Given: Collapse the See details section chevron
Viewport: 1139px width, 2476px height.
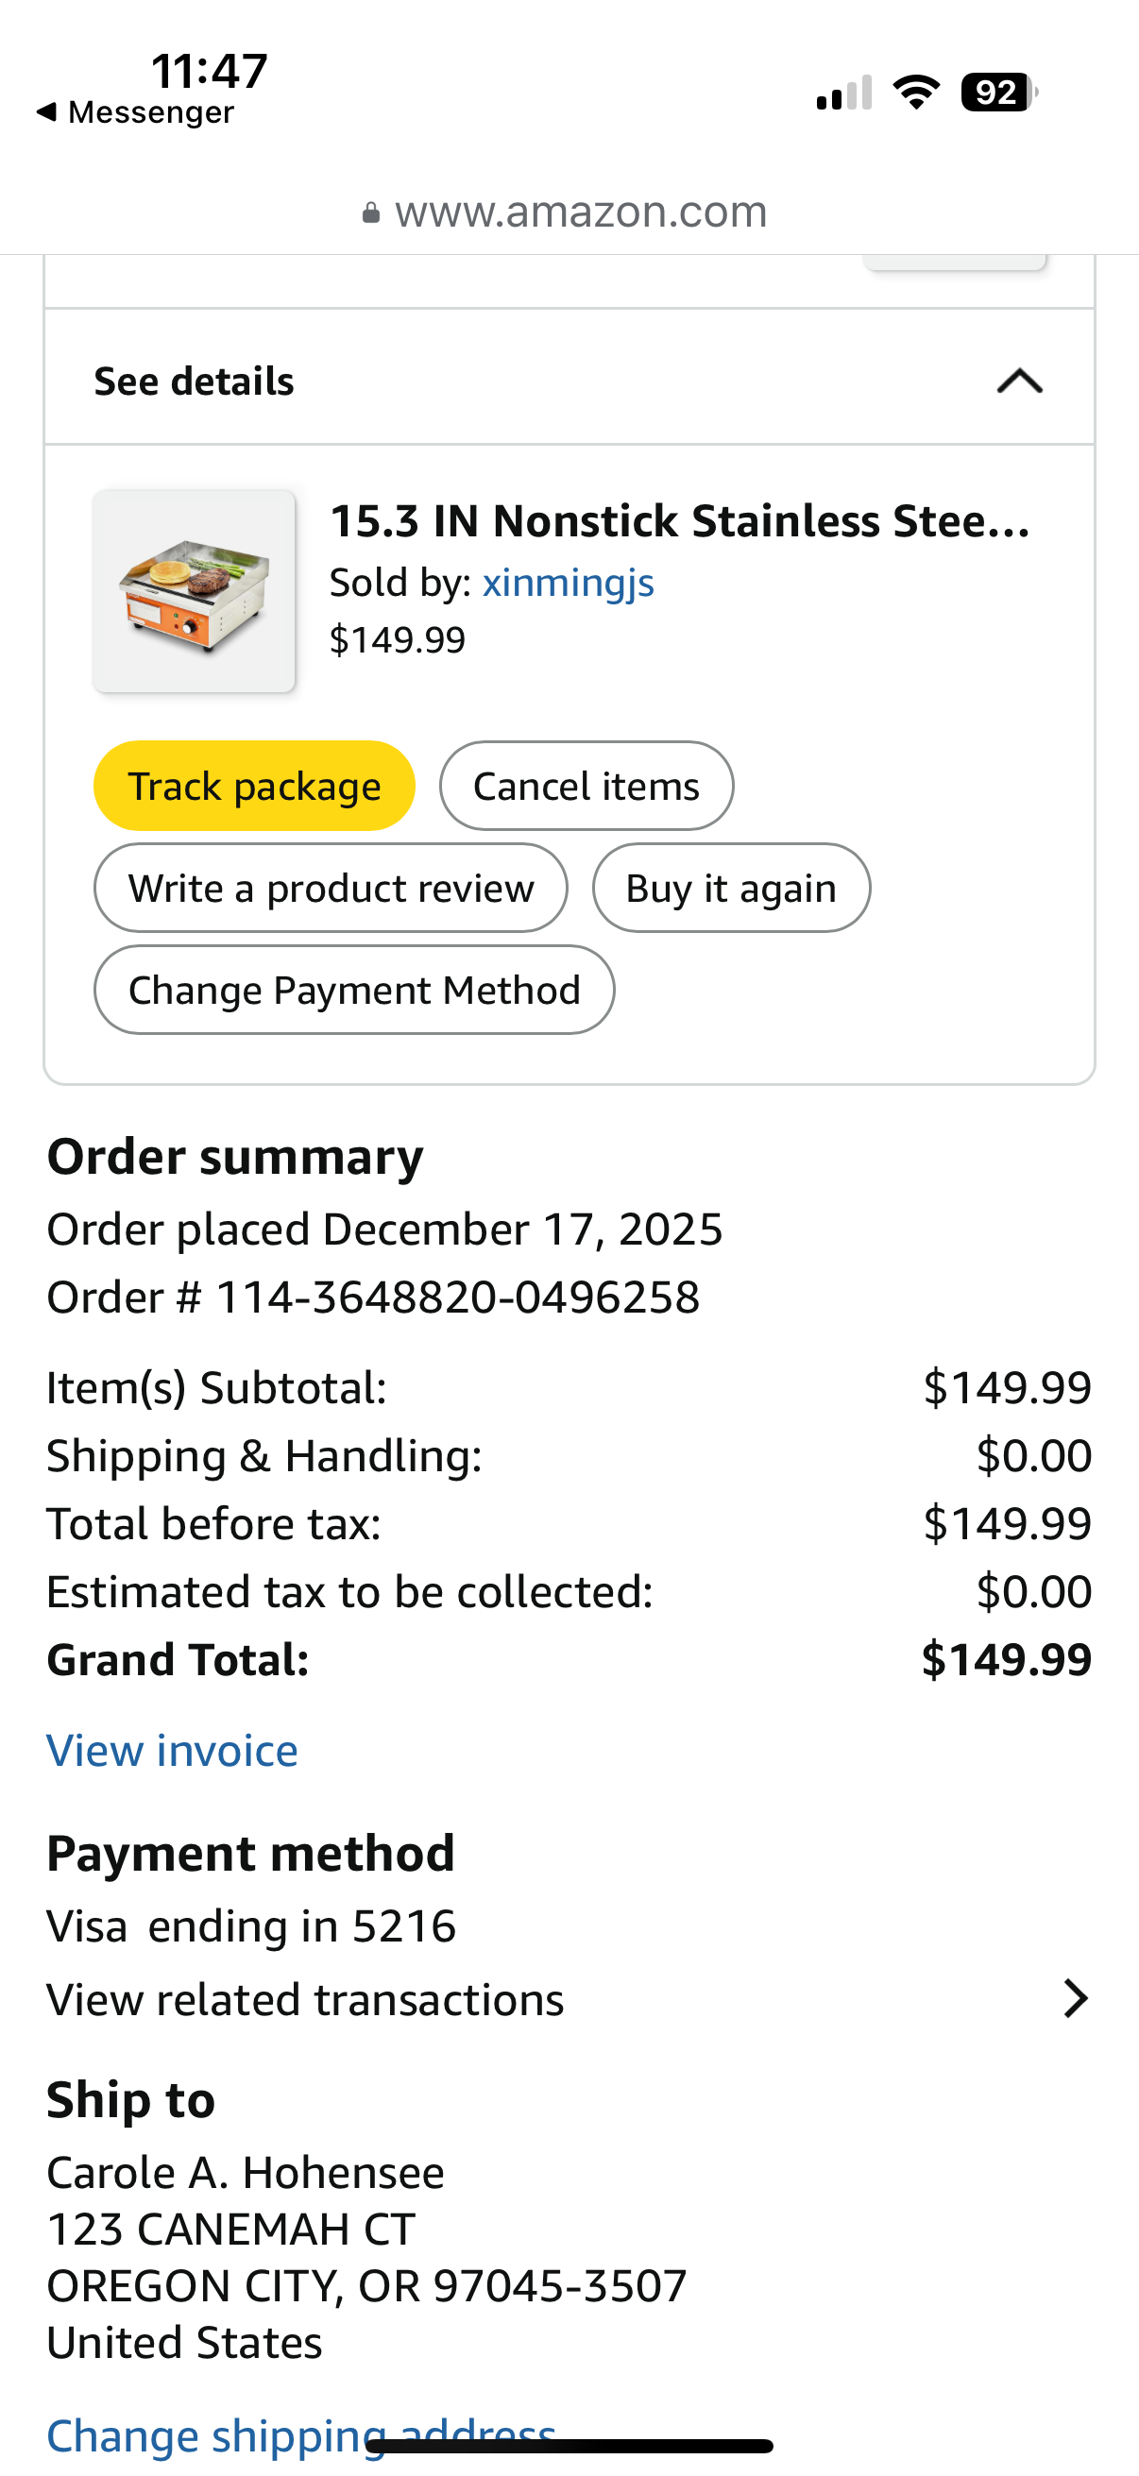Looking at the screenshot, I should (x=1020, y=382).
